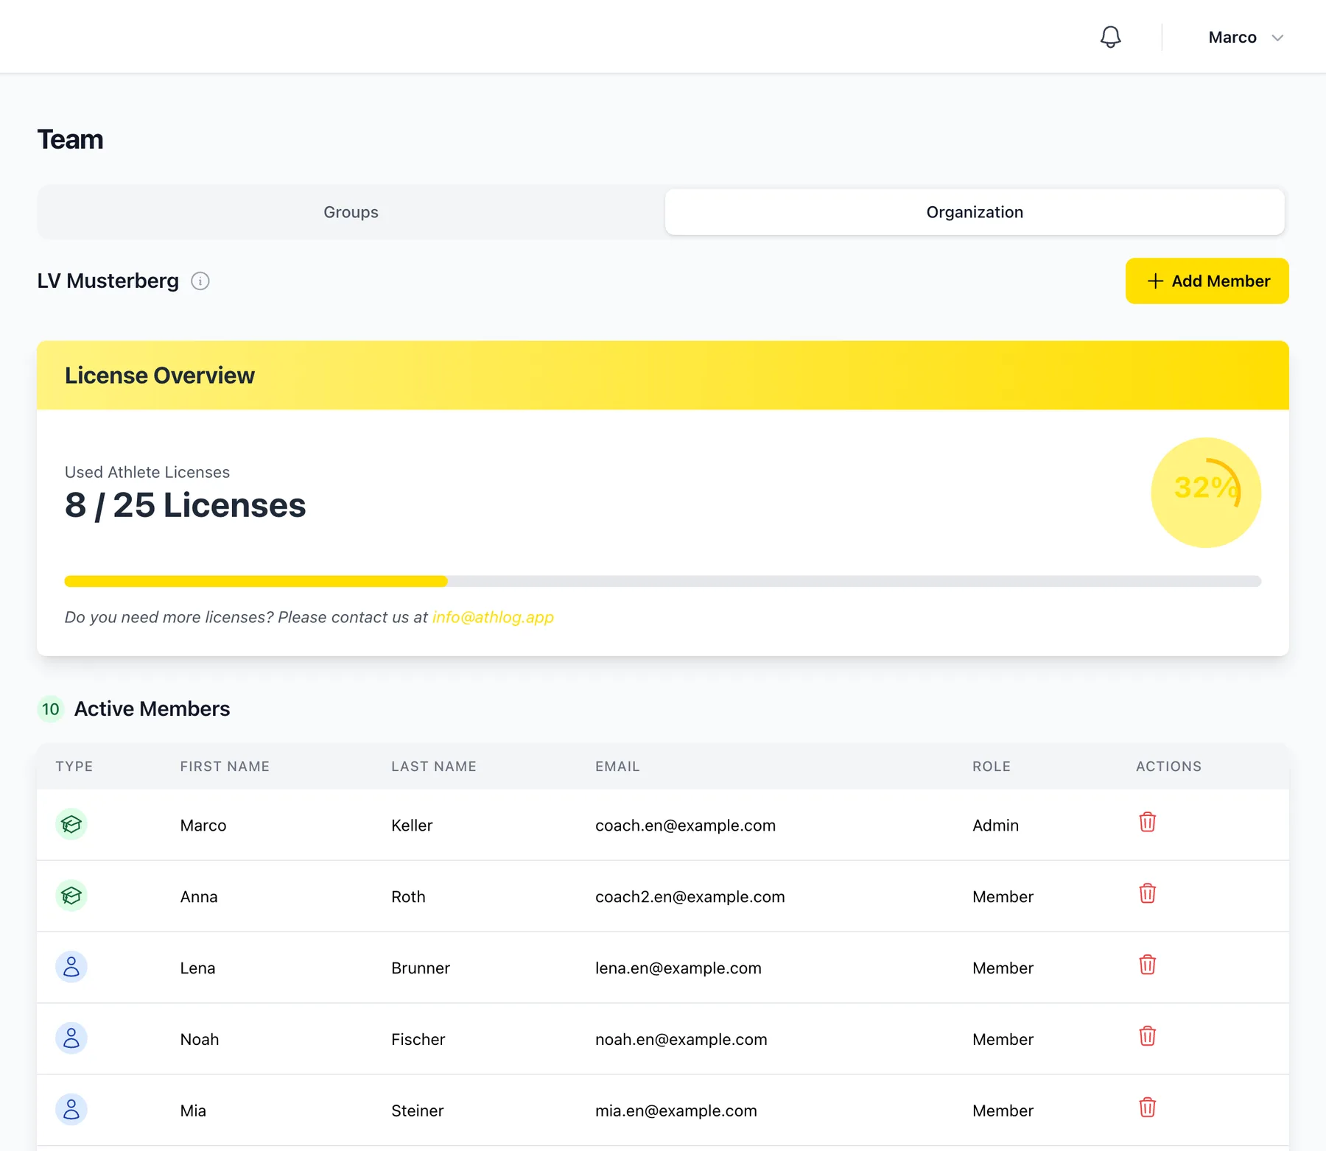Click the FIRST NAME column header
Viewport: 1326px width, 1151px height.
point(225,767)
